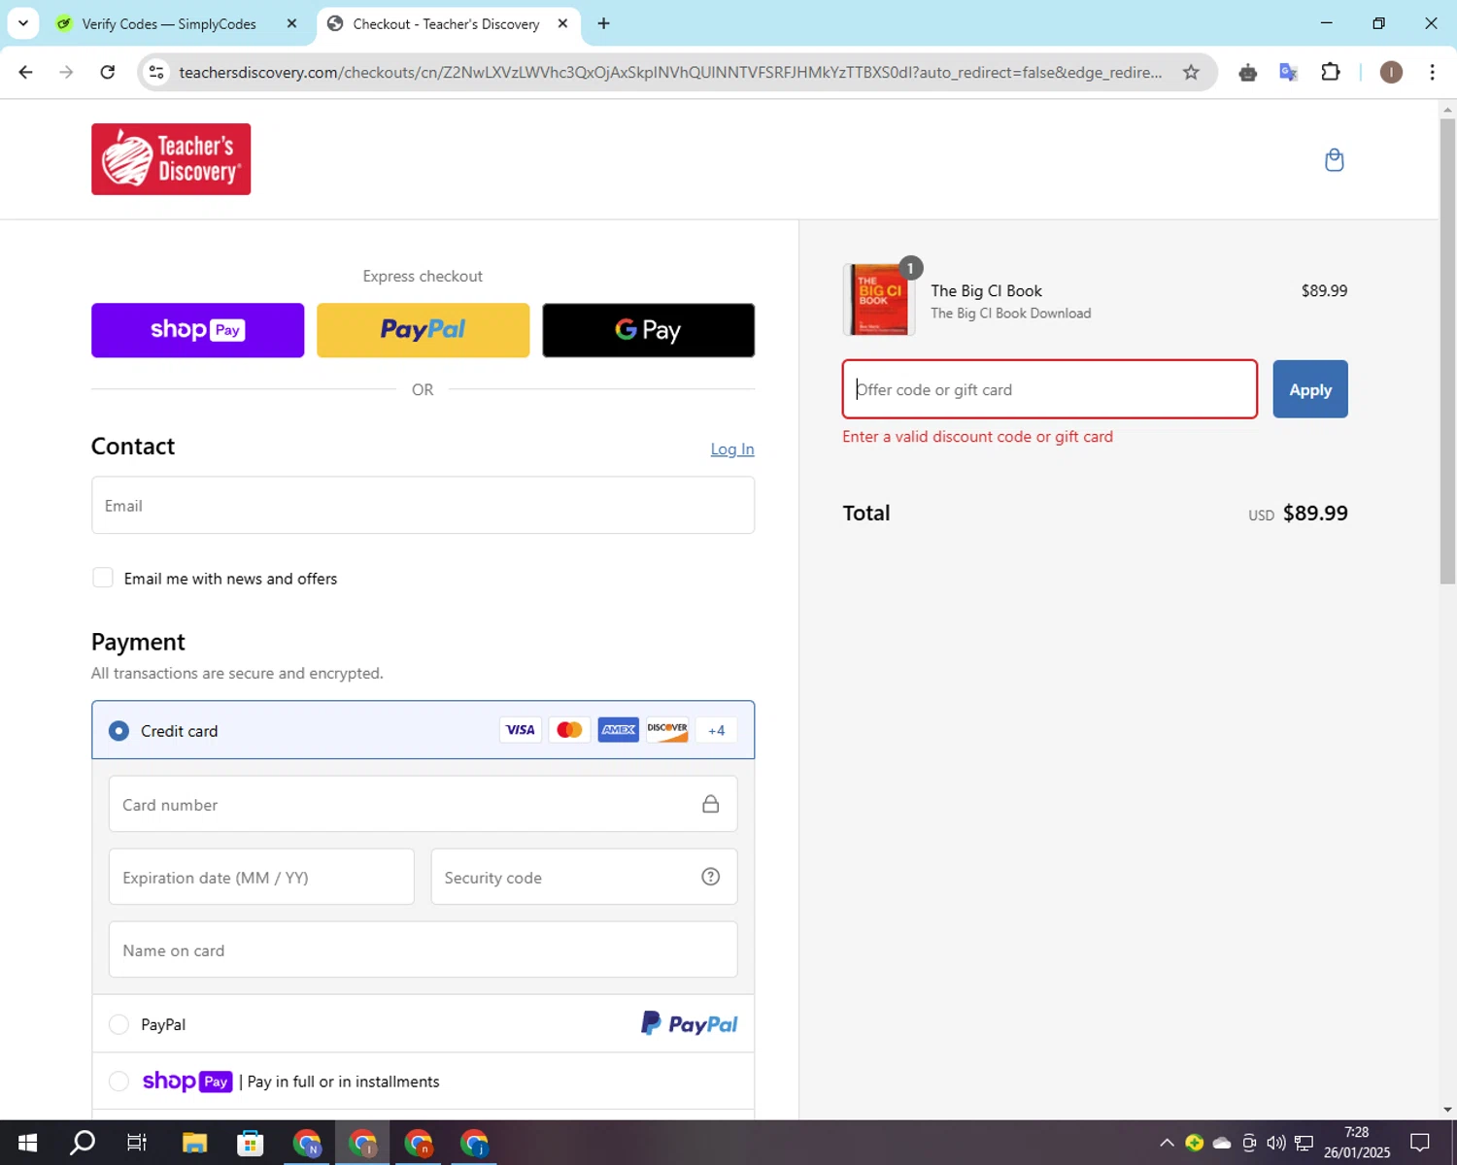
Task: Open Windows taskbar search
Action: [83, 1143]
